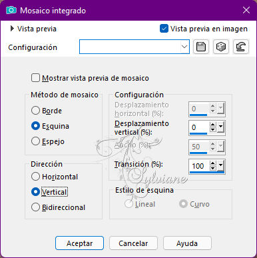Image resolution: width=257 pixels, height=258 pixels.
Task: Click the save preset floppy disk icon
Action: click(201, 47)
